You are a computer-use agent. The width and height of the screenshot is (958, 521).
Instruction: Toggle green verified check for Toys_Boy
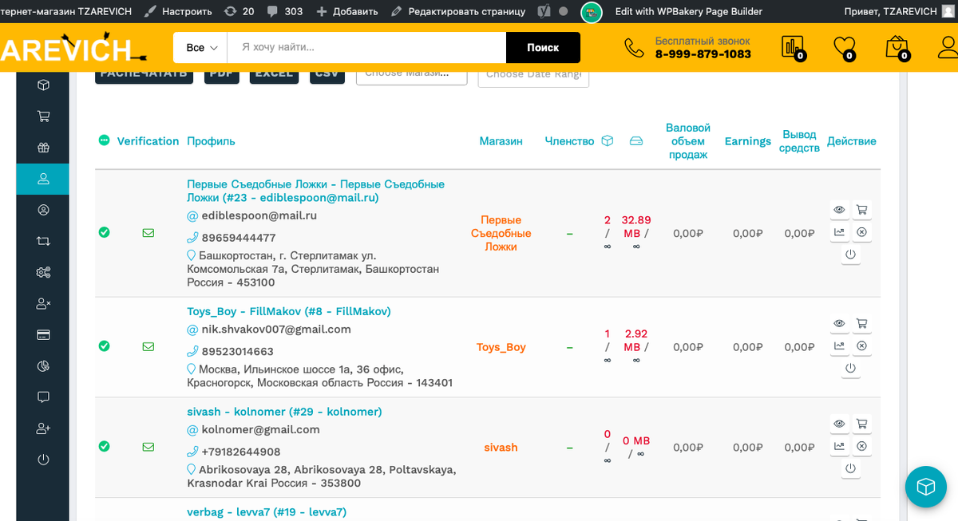click(x=104, y=346)
